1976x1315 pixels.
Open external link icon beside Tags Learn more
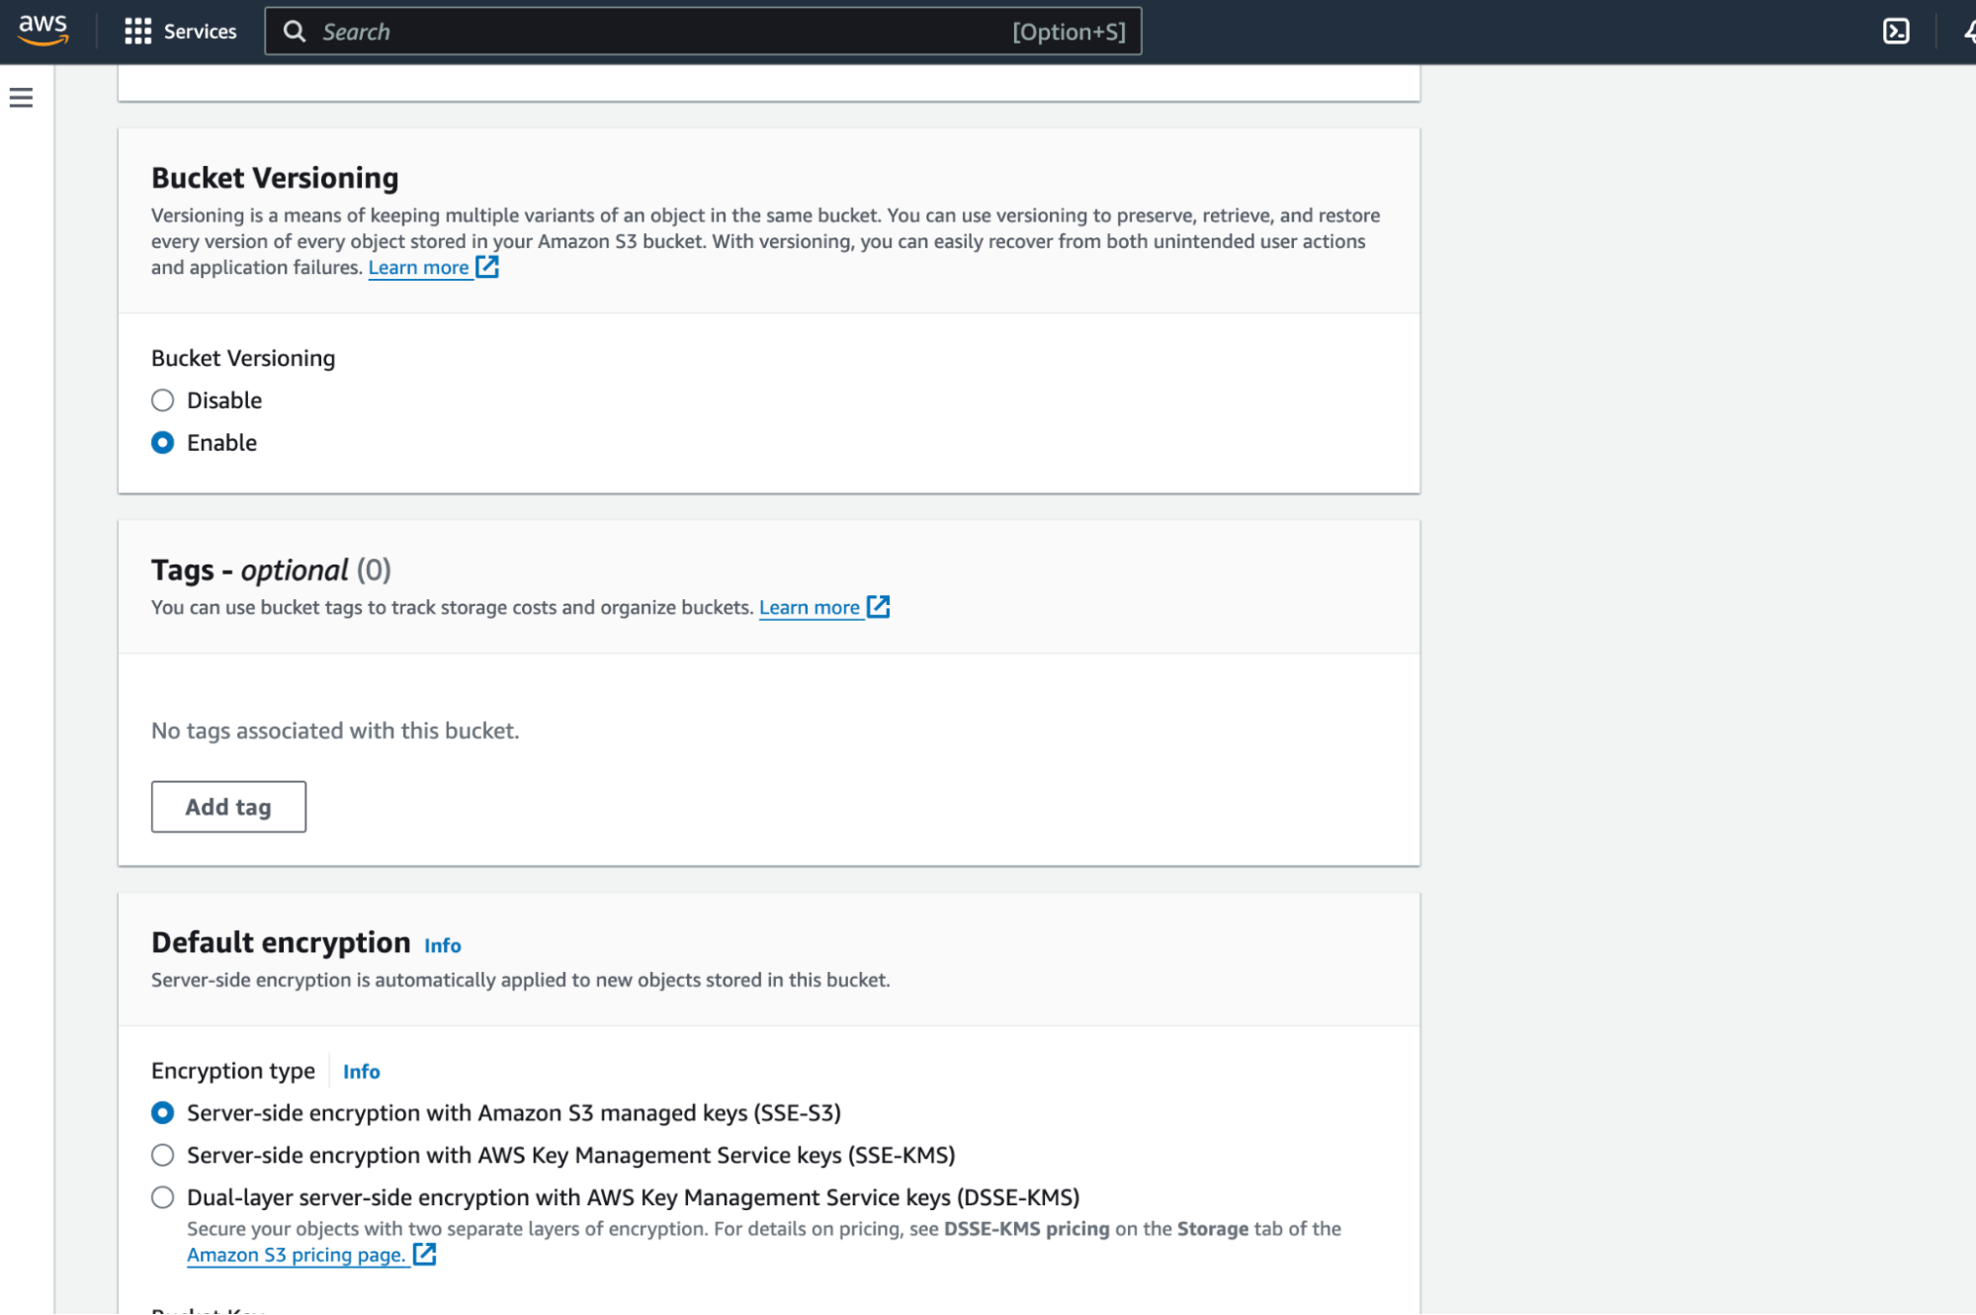pyautogui.click(x=878, y=607)
